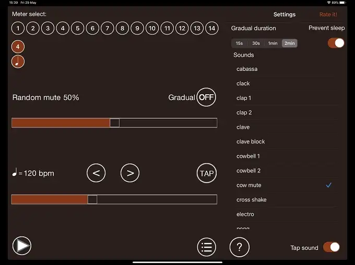Choose the cross shake sound
Screen dimensions: 355x265
pos(286,200)
